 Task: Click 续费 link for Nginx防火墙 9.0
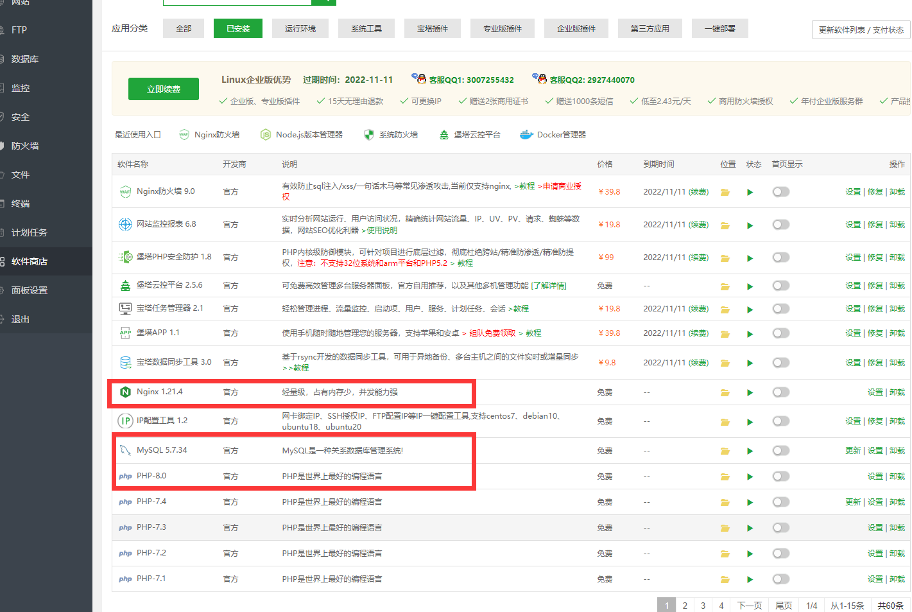click(699, 192)
